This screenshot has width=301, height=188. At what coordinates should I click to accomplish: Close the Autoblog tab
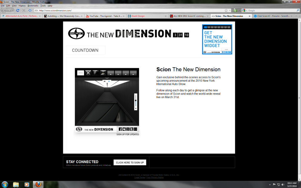click(x=82, y=16)
